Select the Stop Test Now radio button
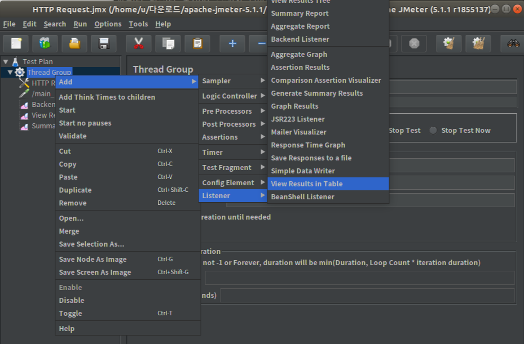Image resolution: width=524 pixels, height=344 pixels. point(433,131)
